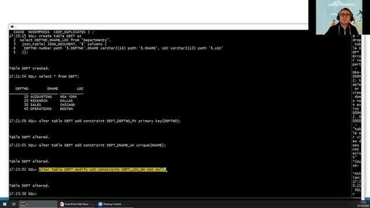Click the highlighted alter table modify LOC command
370x208 pixels.
(102, 169)
